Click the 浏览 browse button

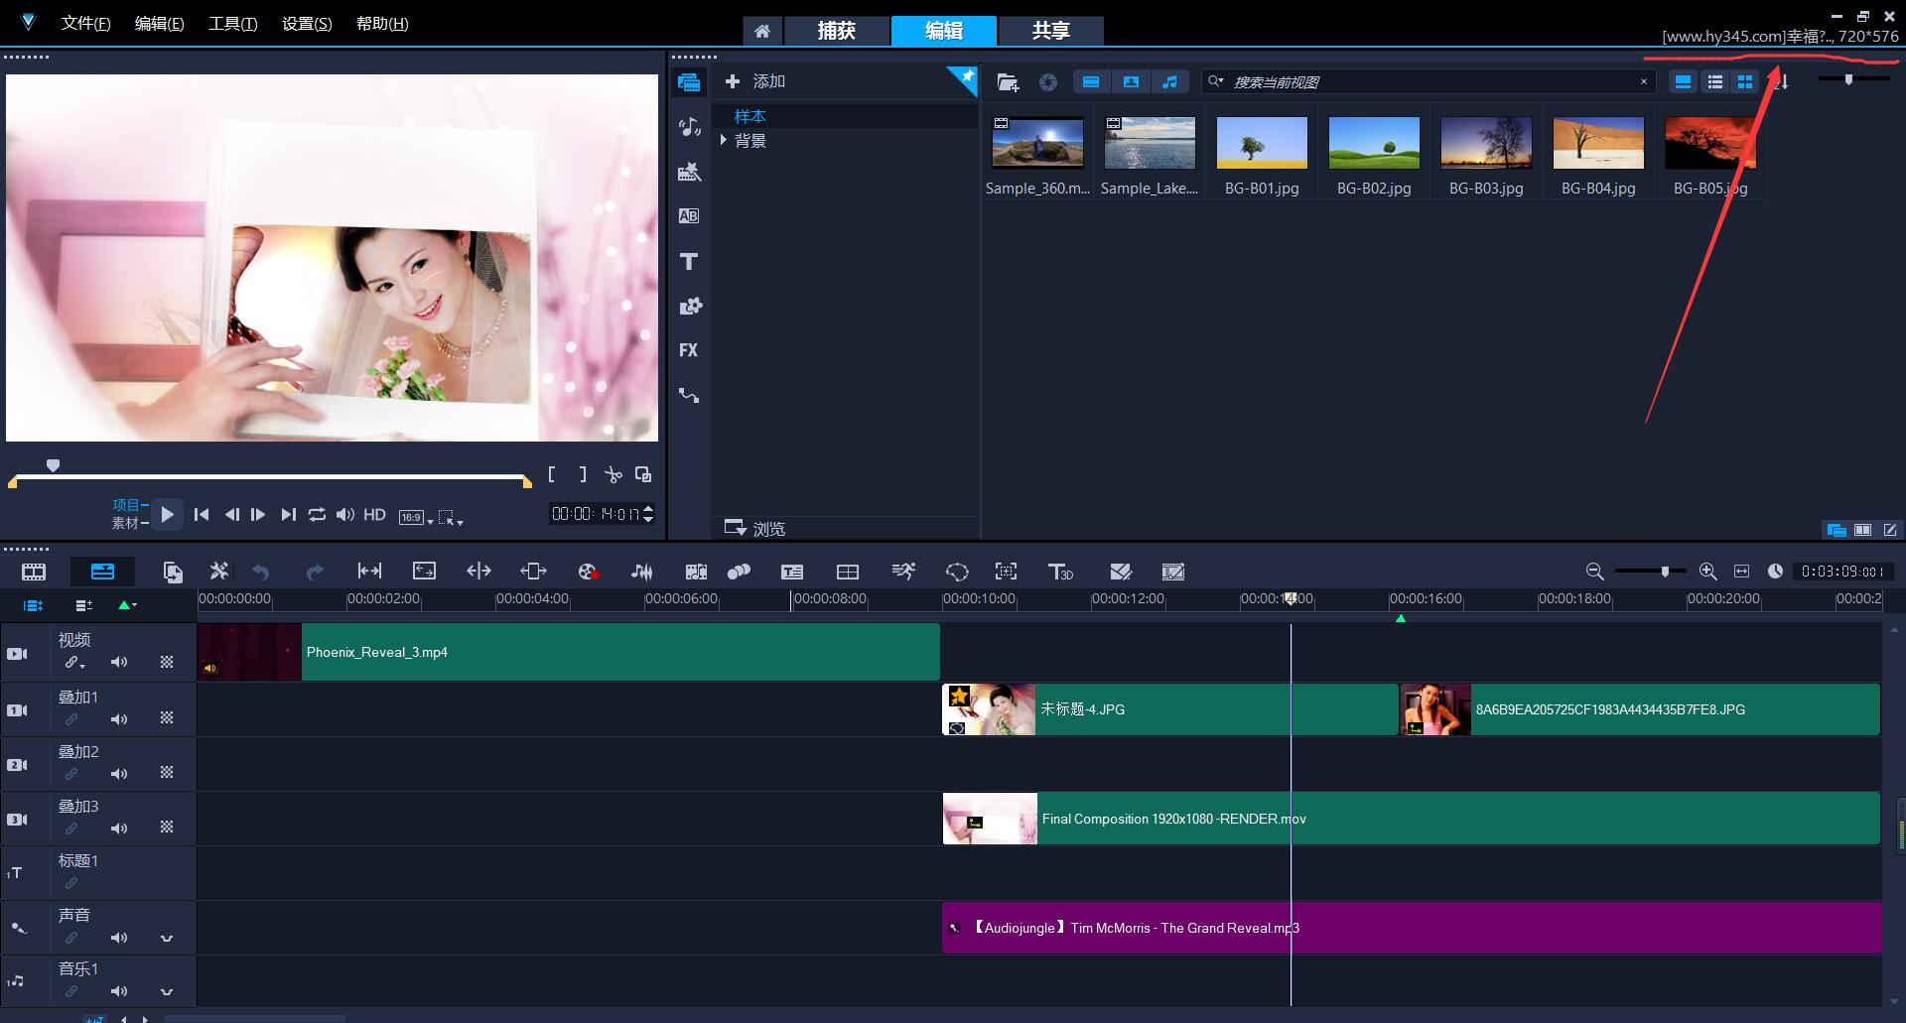(x=755, y=528)
